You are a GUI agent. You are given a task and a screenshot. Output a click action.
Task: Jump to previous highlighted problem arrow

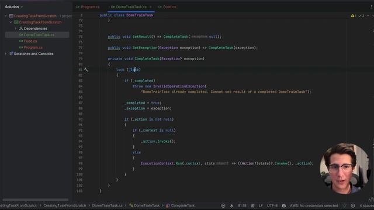tap(368, 16)
